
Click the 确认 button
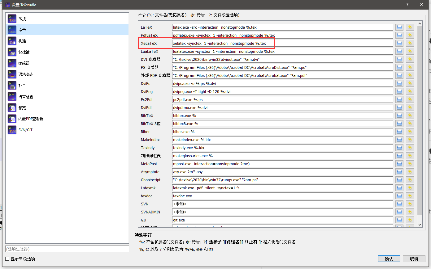coord(389,259)
